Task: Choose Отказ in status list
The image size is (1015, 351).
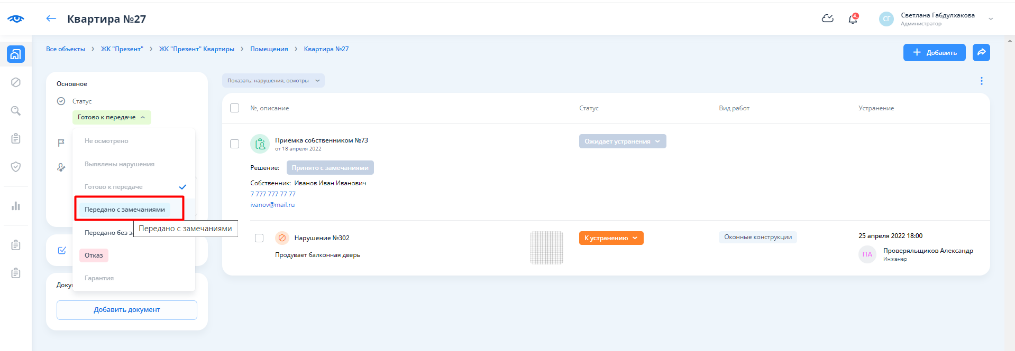Action: (94, 255)
